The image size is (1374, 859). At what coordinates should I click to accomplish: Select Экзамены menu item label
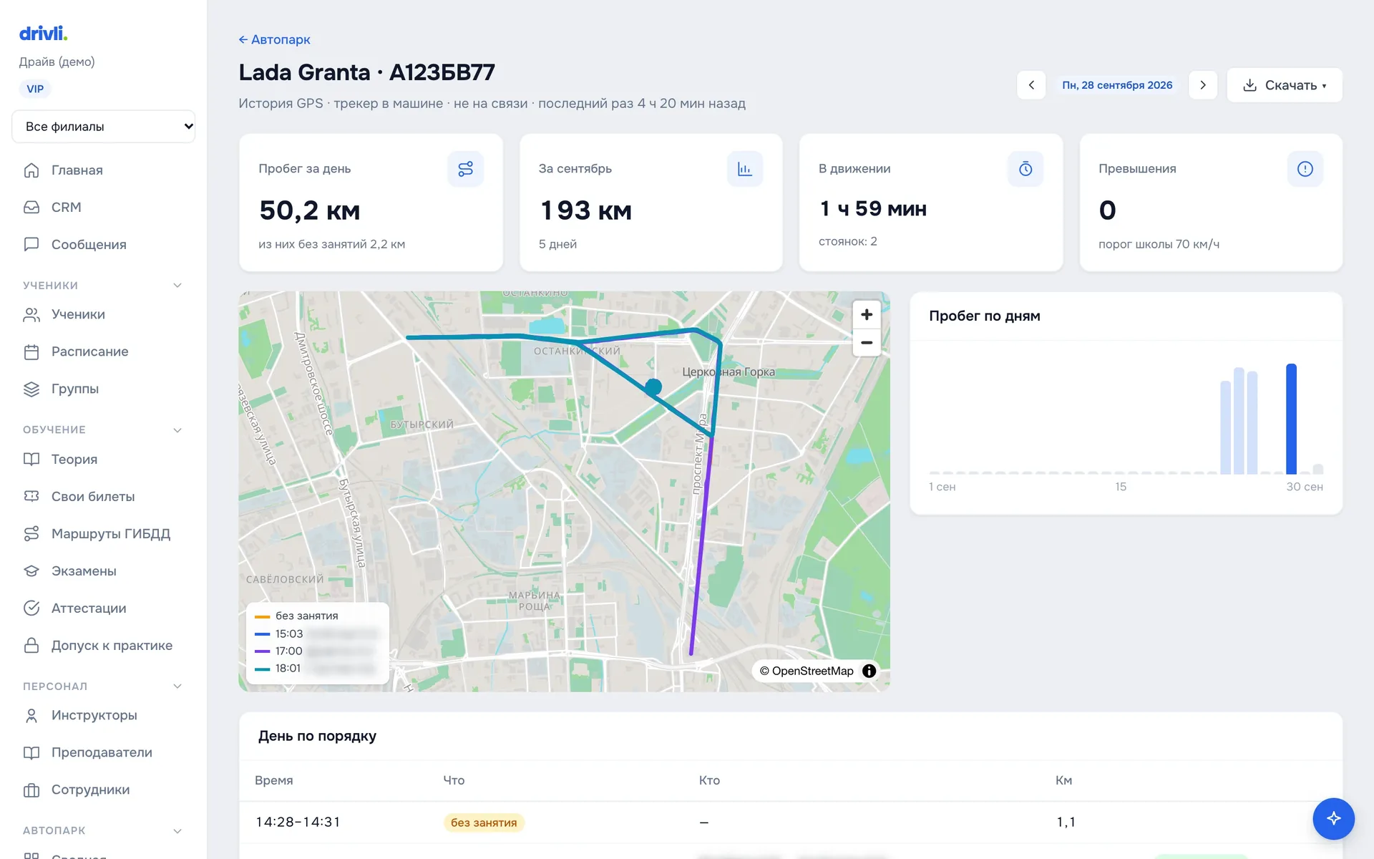(84, 571)
